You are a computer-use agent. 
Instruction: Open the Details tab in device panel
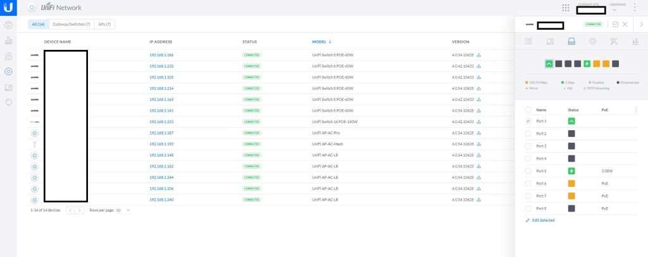click(528, 41)
